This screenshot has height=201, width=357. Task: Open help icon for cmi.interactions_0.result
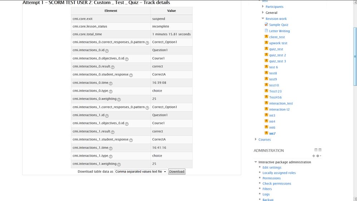(113, 67)
